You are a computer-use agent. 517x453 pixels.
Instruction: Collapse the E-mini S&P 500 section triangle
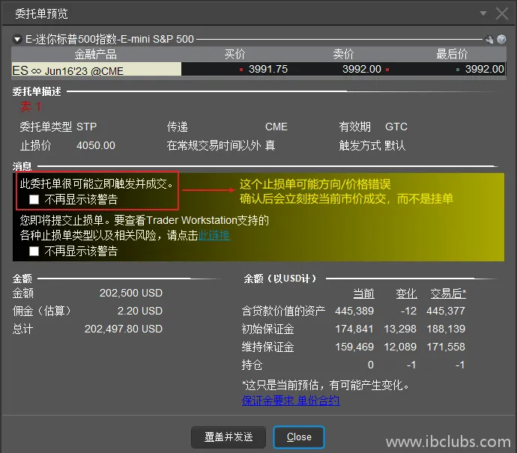(x=17, y=40)
